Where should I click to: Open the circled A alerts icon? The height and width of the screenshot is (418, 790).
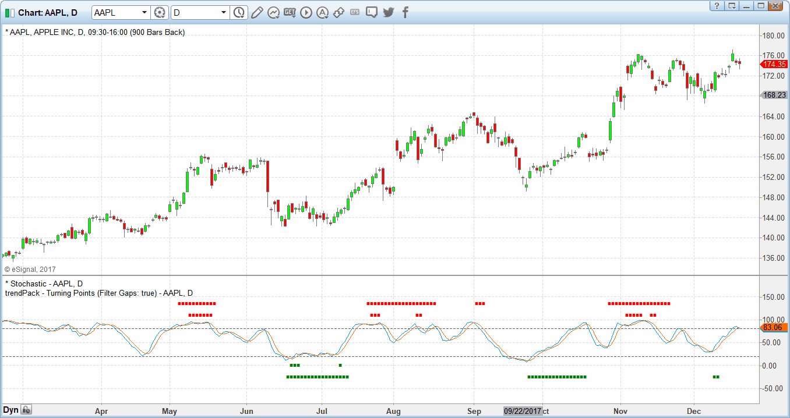coord(323,12)
